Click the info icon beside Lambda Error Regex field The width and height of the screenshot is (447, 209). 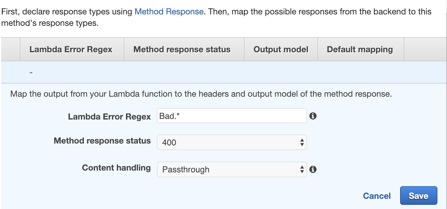(x=313, y=116)
